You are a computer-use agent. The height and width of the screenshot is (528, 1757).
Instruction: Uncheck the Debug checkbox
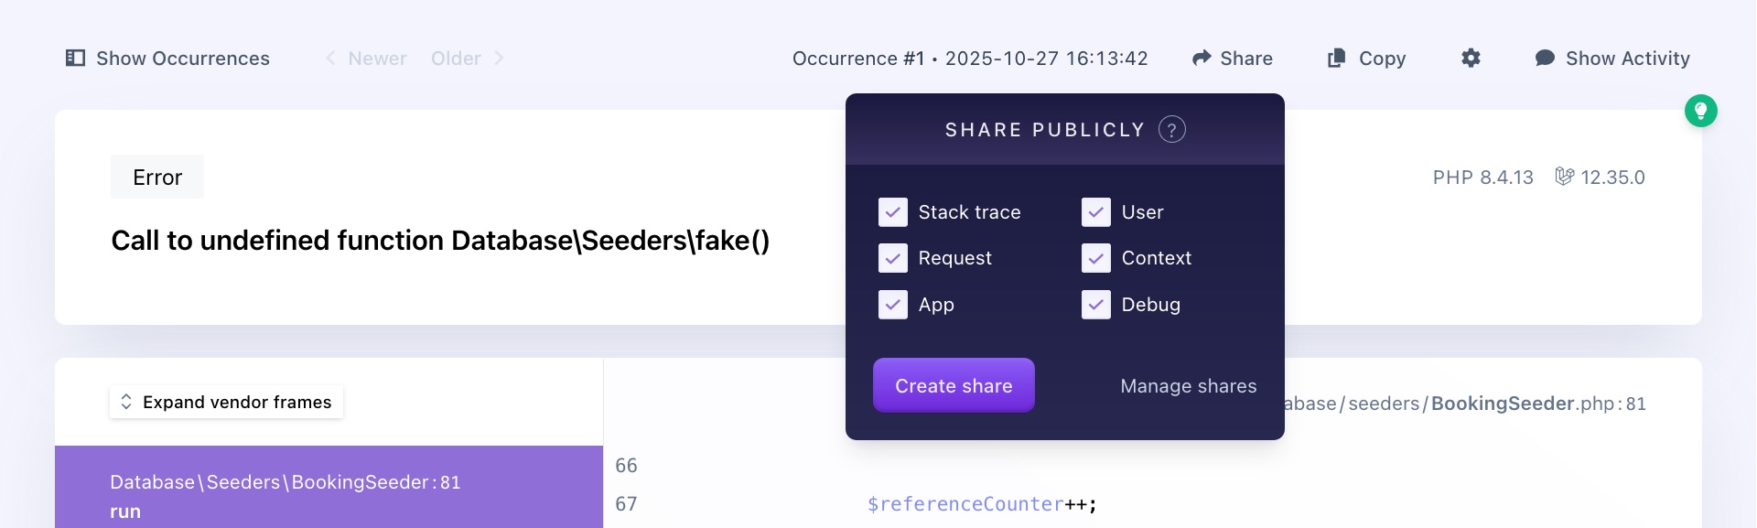tap(1095, 304)
